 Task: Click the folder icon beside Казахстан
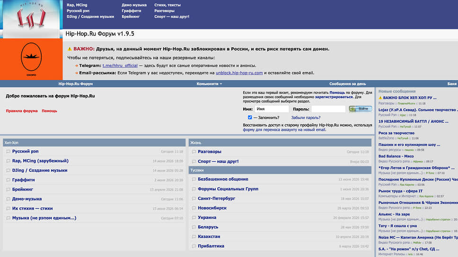click(194, 237)
